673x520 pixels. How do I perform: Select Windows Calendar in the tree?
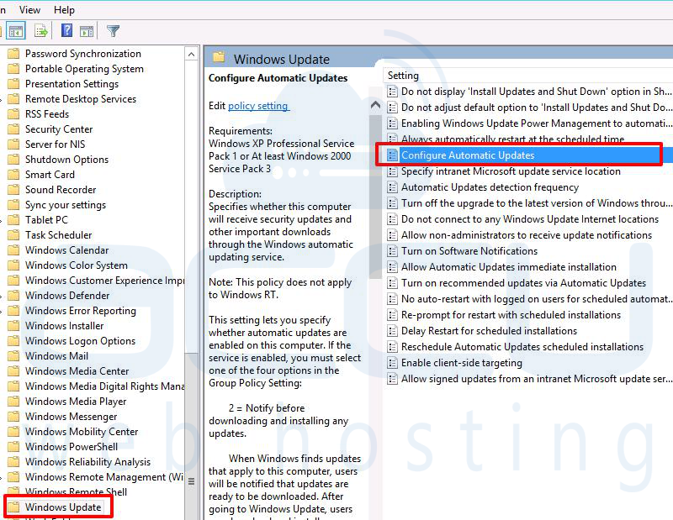[66, 250]
